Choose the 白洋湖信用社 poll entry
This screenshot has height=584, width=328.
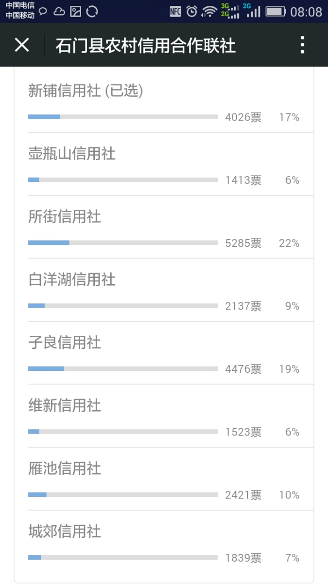coord(72,279)
